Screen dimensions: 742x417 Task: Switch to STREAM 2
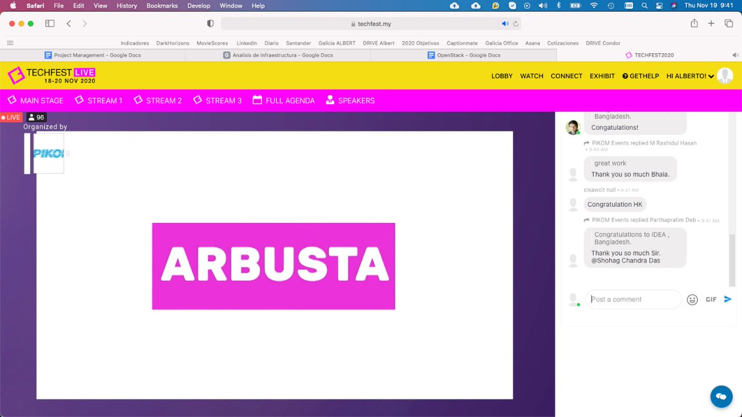(158, 100)
